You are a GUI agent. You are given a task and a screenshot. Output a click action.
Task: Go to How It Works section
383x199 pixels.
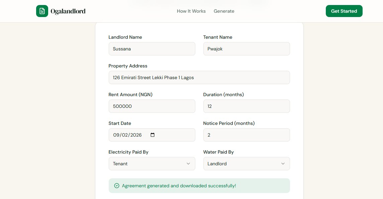tap(191, 11)
